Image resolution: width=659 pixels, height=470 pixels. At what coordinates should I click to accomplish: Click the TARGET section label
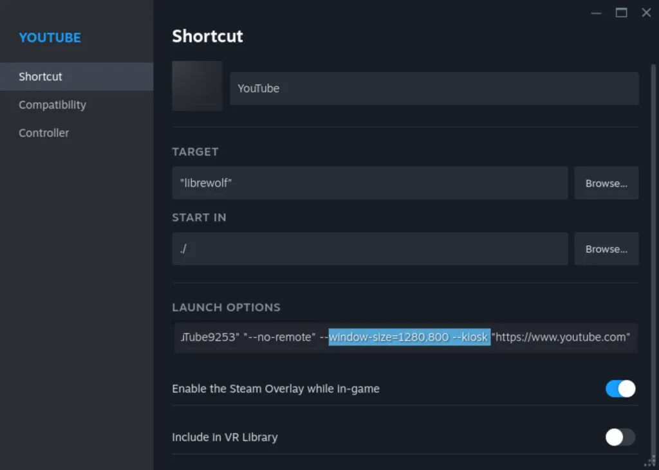point(196,152)
